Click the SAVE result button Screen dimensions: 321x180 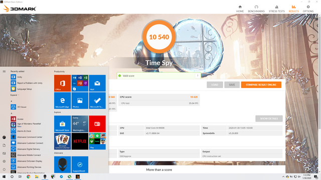(232, 84)
